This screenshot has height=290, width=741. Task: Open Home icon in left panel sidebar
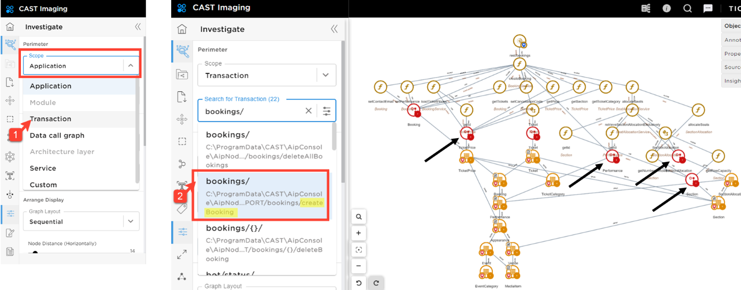coord(9,26)
